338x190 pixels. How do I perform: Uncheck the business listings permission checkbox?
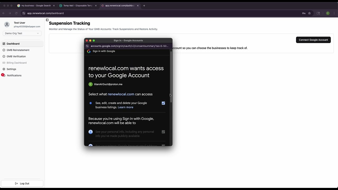pos(163,103)
